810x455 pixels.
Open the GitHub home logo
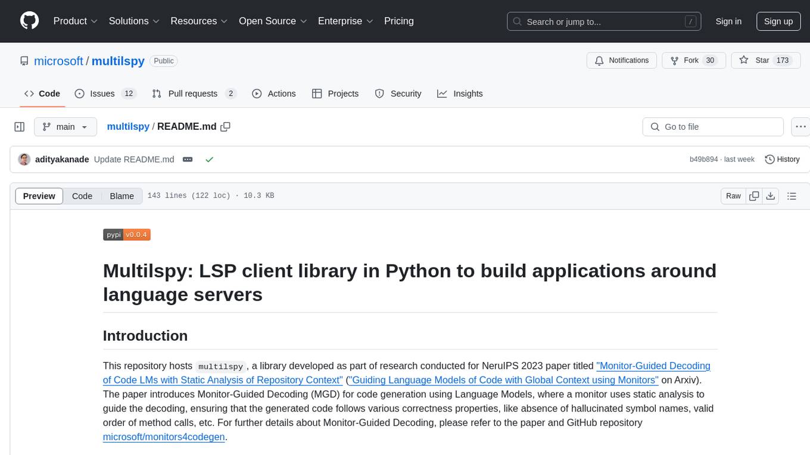(29, 21)
